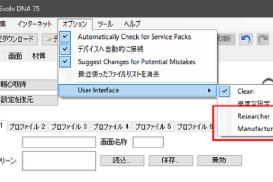Click the blue undo arrow icon
The width and height of the screenshot is (273, 182).
pyautogui.click(x=246, y=40)
